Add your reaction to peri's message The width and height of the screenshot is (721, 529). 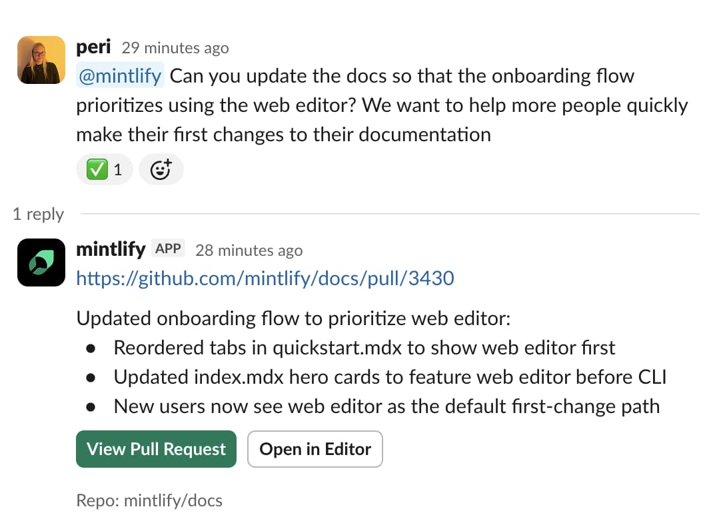(x=161, y=169)
